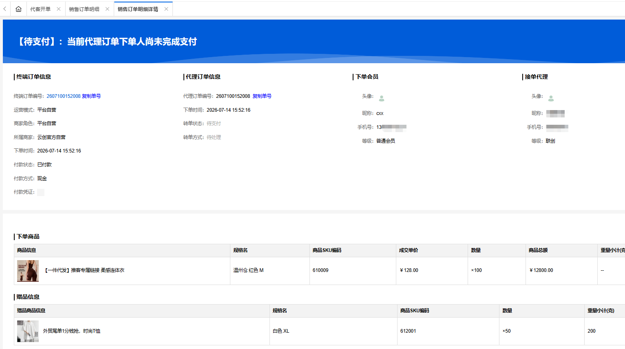
Task: Open the white T-shirt gift thumbnail
Action: tap(28, 331)
